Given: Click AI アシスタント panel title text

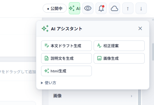Looking at the screenshot, I should (x=66, y=29).
